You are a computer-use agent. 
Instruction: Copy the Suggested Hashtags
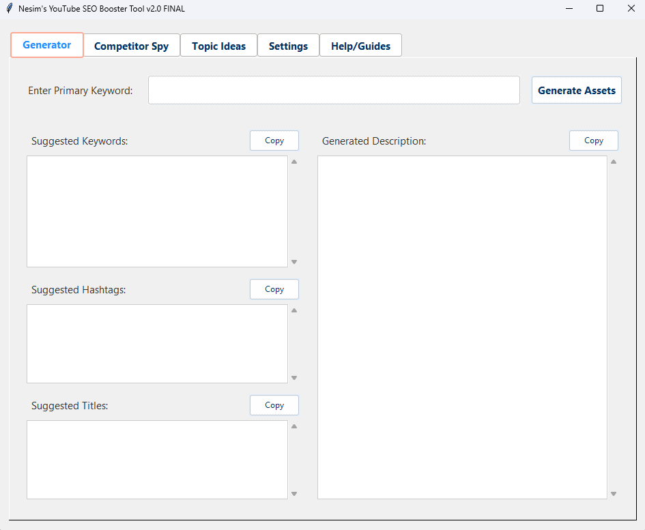[274, 289]
